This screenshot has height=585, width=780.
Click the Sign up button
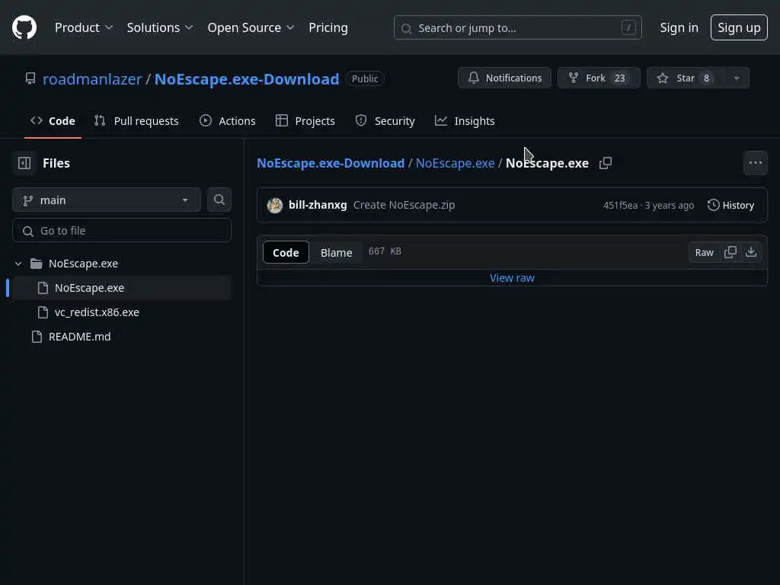(739, 28)
